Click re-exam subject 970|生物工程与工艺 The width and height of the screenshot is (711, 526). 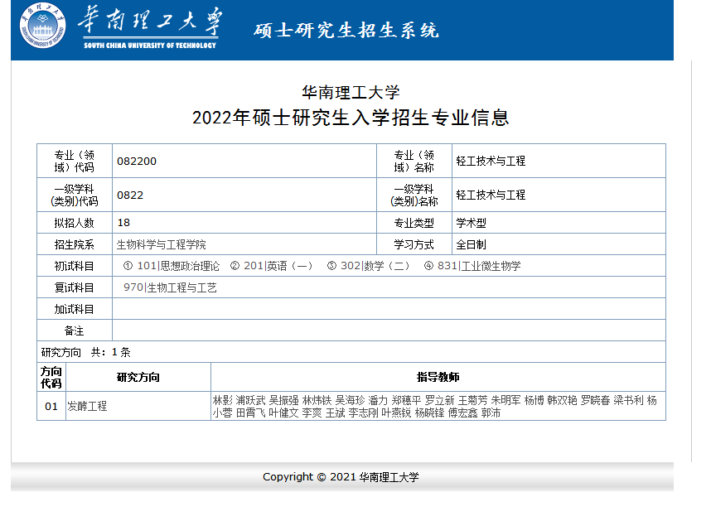(170, 288)
